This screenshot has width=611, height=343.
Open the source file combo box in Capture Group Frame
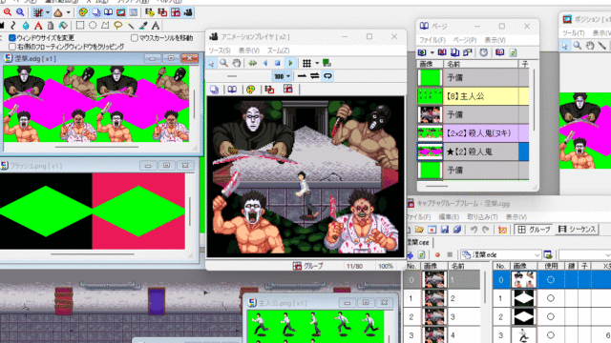[x=500, y=254]
